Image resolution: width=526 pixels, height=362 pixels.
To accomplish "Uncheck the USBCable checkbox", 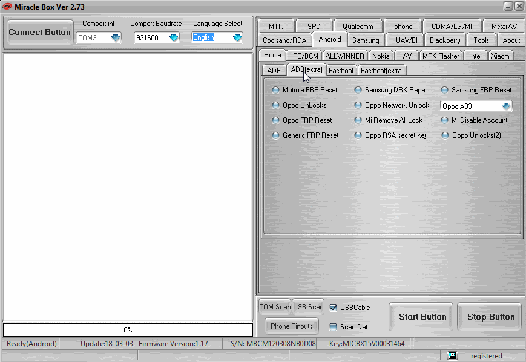I will [x=333, y=308].
